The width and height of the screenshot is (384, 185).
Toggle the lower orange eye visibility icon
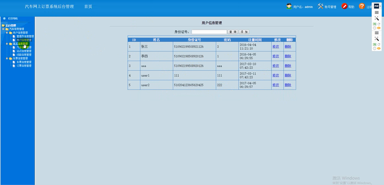379,49
